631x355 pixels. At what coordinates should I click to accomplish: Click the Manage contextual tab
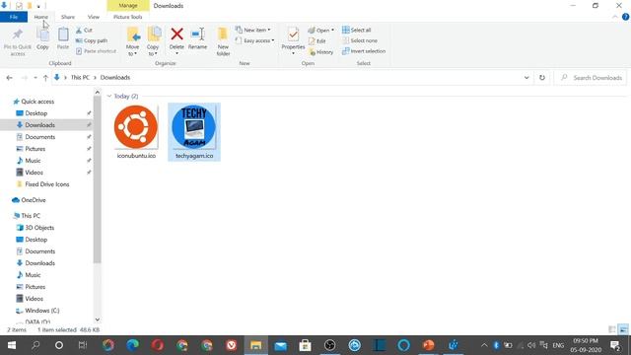[x=128, y=6]
